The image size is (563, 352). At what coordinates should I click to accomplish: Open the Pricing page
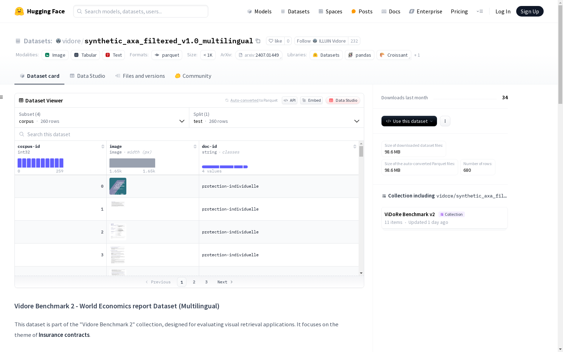tap(459, 11)
